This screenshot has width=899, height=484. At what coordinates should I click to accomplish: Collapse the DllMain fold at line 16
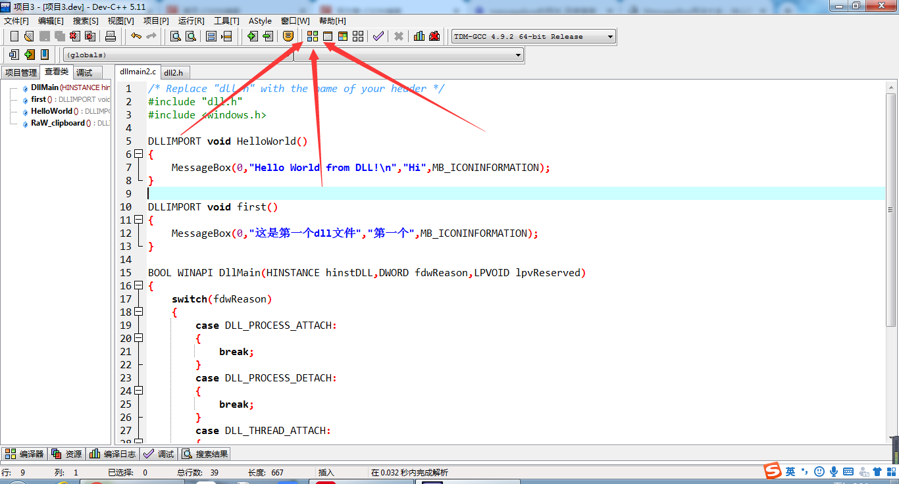tap(138, 285)
